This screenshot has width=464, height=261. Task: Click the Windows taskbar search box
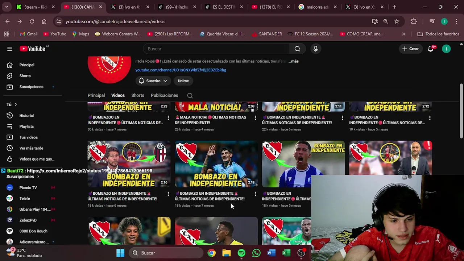point(166,253)
